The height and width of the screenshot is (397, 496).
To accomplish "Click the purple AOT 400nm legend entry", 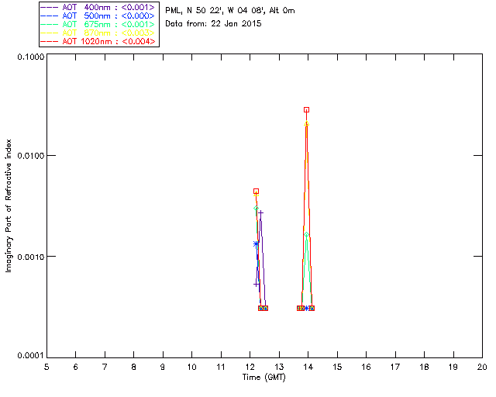I will pyautogui.click(x=98, y=7).
